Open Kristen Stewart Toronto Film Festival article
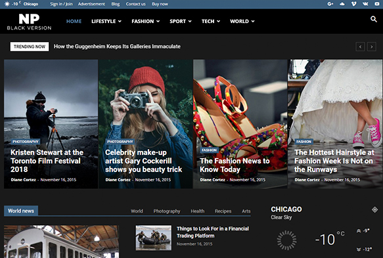383x258 pixels. (x=47, y=161)
